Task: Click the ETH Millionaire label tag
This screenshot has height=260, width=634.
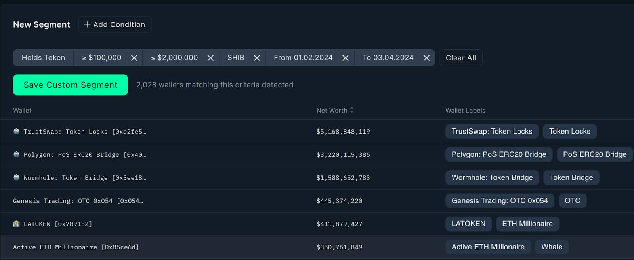Action: pos(527,224)
